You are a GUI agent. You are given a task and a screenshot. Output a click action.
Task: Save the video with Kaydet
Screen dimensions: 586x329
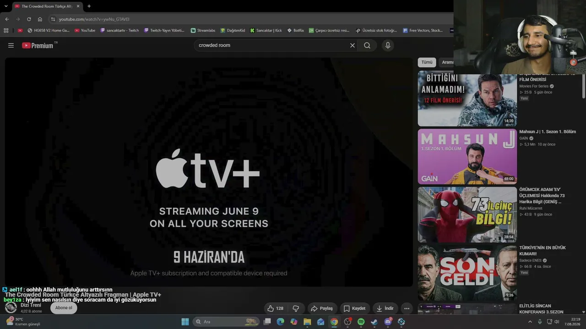pyautogui.click(x=355, y=308)
